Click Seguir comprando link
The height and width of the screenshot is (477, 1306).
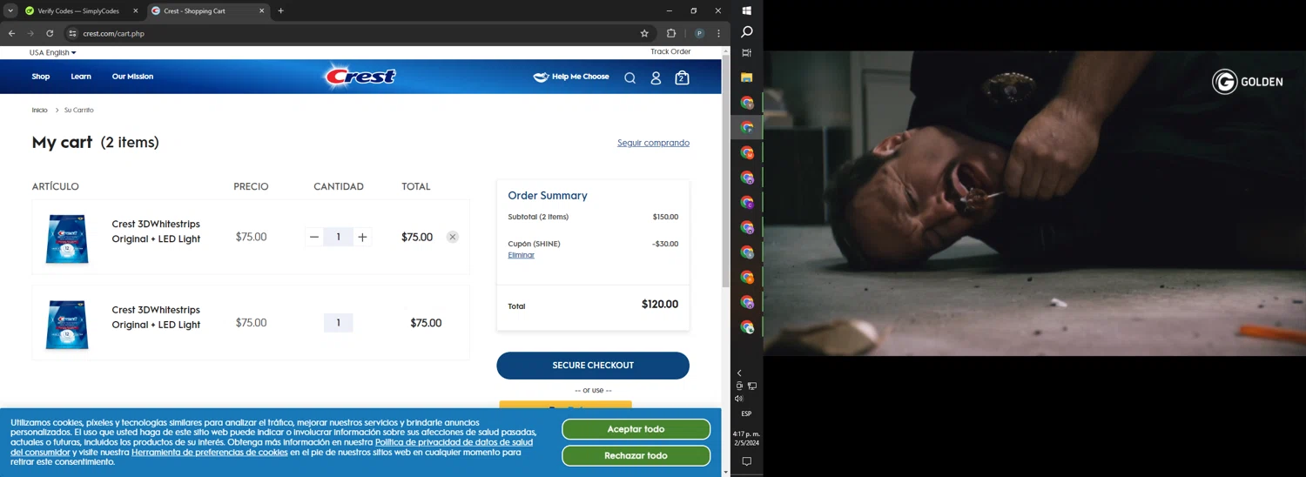coord(653,143)
